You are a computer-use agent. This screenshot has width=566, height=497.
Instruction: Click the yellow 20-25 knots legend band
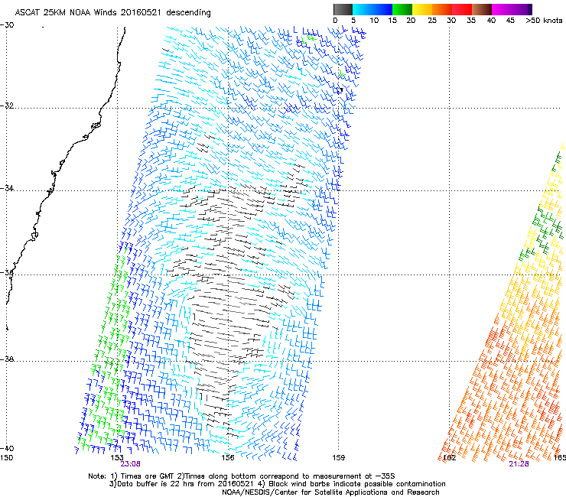pyautogui.click(x=422, y=9)
